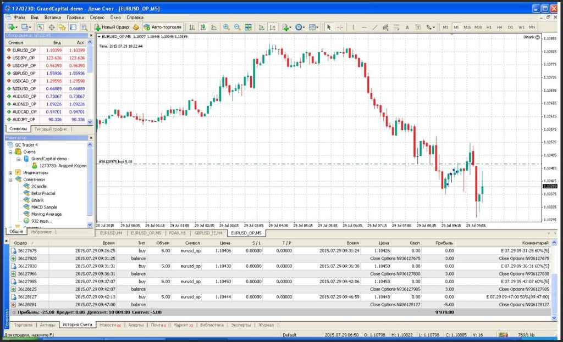Select the vertical line drawing tool
The image size is (563, 342).
point(354,27)
